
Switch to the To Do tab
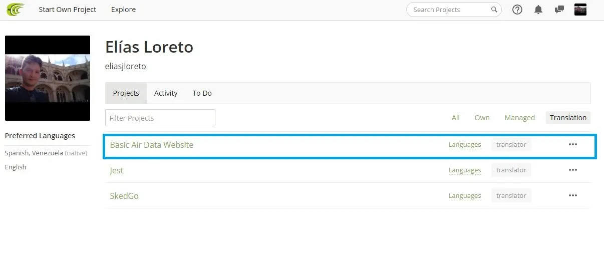[202, 93]
